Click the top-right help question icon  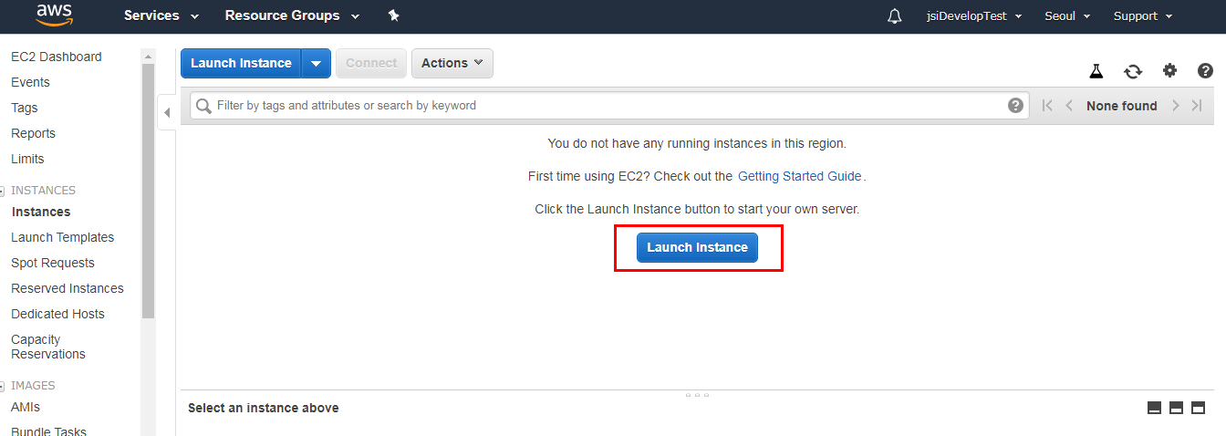pos(1205,70)
